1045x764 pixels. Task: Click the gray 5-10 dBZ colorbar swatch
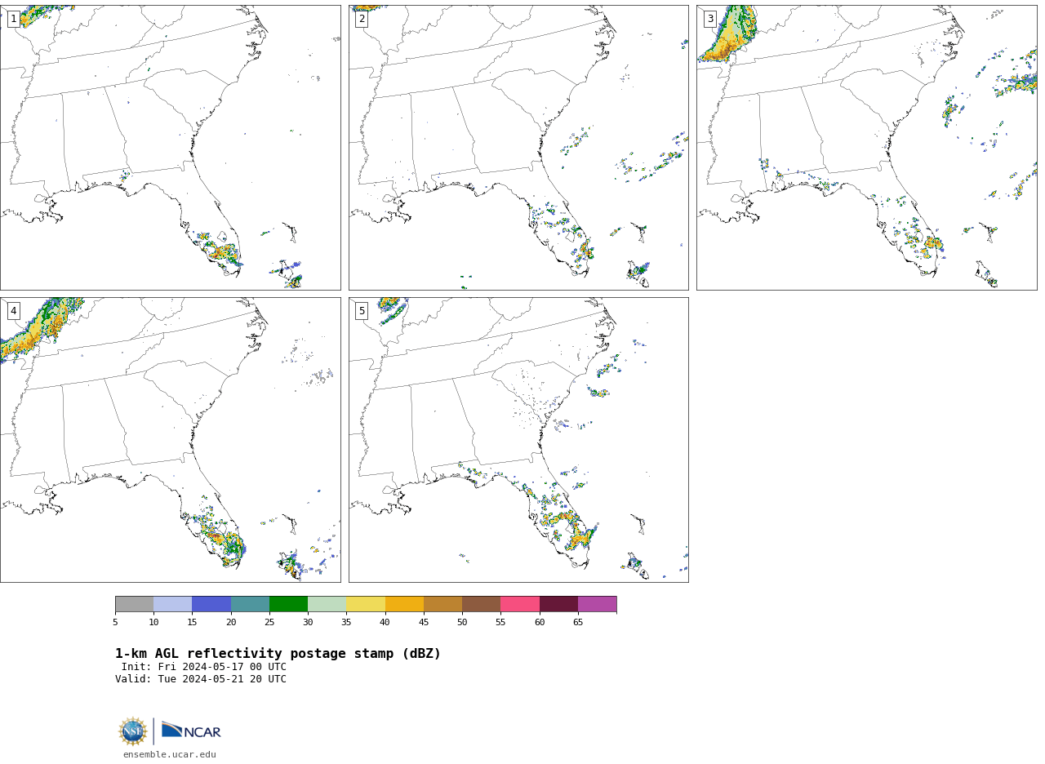(x=134, y=604)
